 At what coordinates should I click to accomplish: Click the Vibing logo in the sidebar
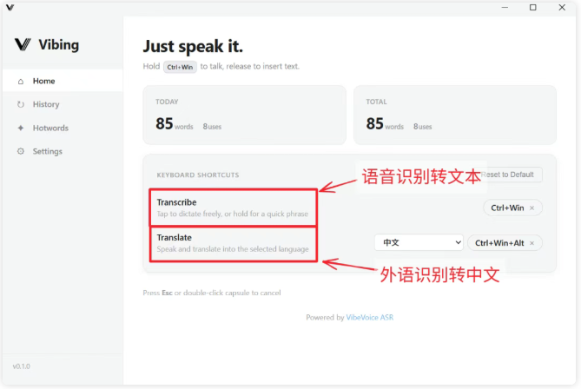23,44
